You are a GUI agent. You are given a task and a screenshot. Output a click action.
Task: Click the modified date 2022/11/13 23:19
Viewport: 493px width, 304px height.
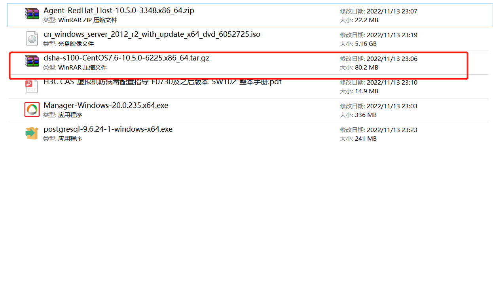[x=392, y=35]
